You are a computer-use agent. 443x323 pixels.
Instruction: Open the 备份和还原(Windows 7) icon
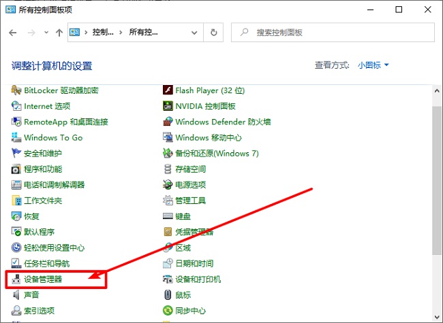(x=168, y=153)
